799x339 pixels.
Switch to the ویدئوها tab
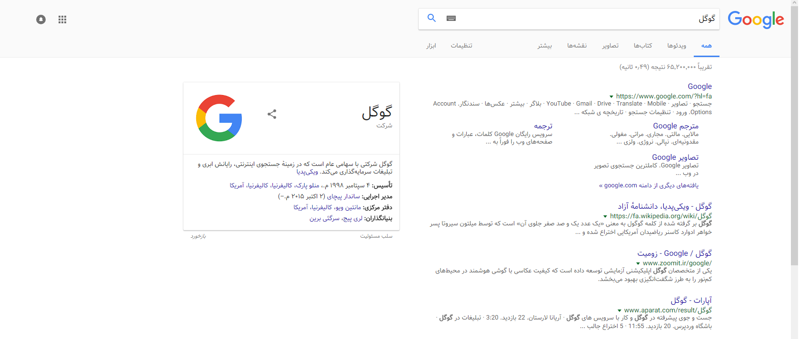(677, 46)
